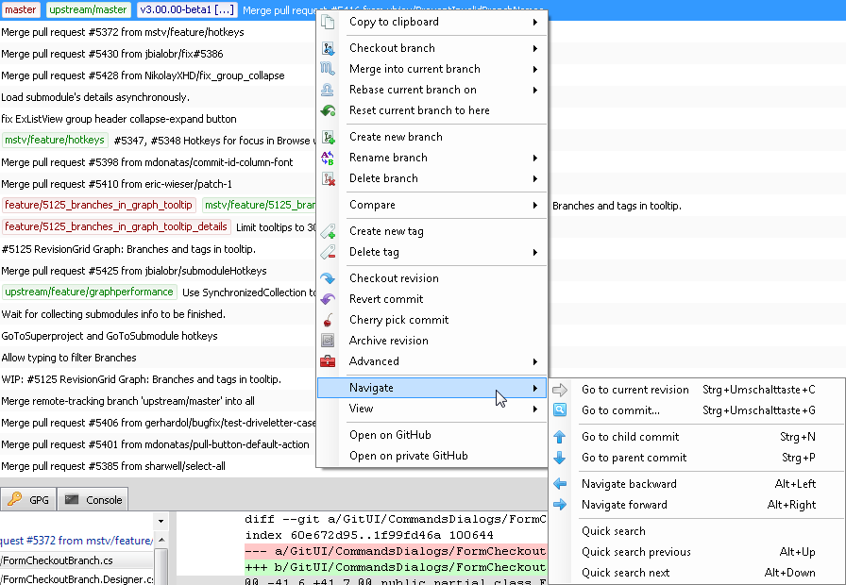Click the upstream/master branch label
846x585 pixels.
click(88, 9)
